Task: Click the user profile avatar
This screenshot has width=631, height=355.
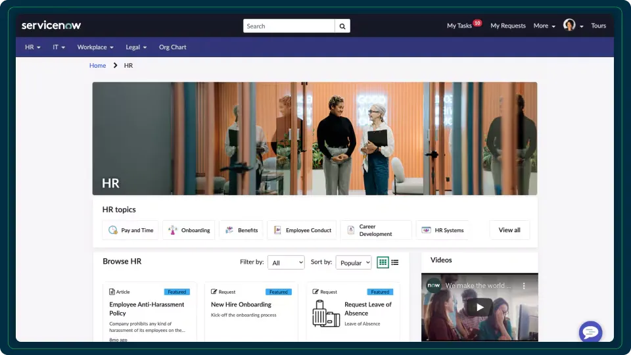Action: 569,26
